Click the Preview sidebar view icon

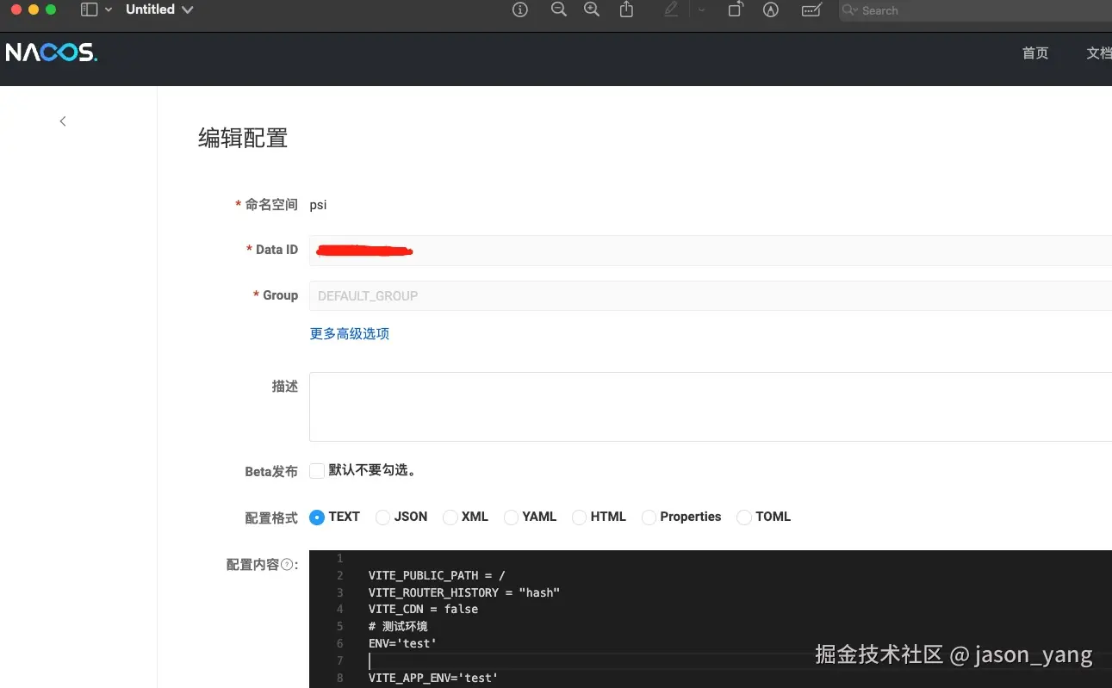[x=89, y=9]
